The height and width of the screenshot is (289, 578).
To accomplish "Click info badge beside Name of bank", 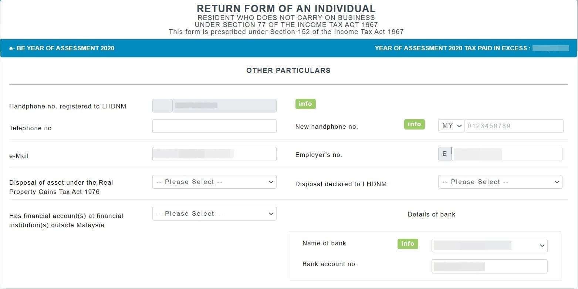I will coord(408,243).
